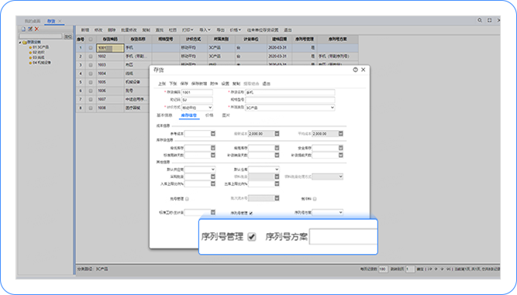Open calculator beside 采购批量 field
The height and width of the screenshot is (295, 517).
(213, 177)
